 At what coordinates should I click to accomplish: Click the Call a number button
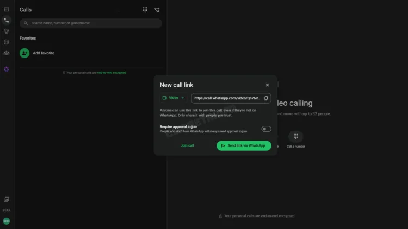pos(296,139)
